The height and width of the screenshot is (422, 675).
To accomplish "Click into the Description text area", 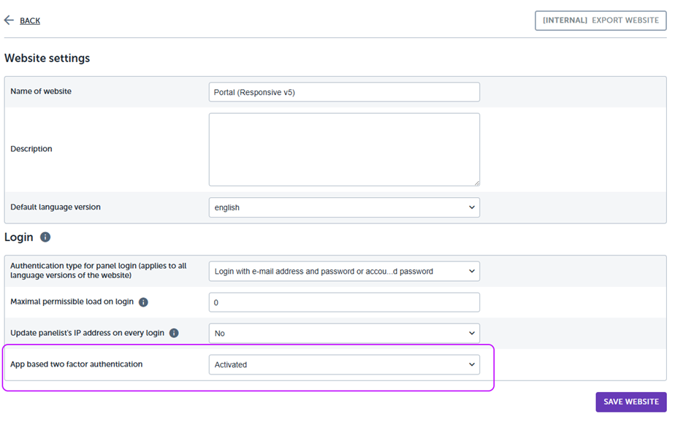I will 344,150.
